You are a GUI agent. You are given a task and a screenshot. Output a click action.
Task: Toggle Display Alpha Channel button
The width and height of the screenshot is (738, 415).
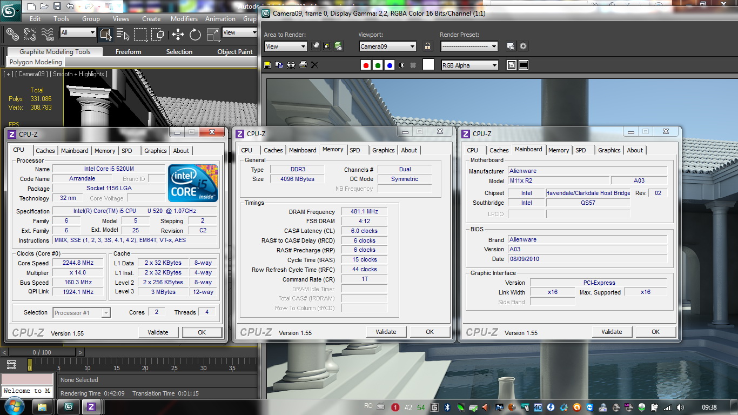pos(401,65)
